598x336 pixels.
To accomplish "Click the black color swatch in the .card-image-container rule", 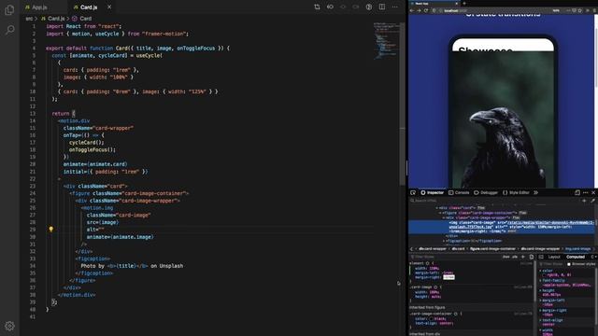I will click(x=431, y=319).
